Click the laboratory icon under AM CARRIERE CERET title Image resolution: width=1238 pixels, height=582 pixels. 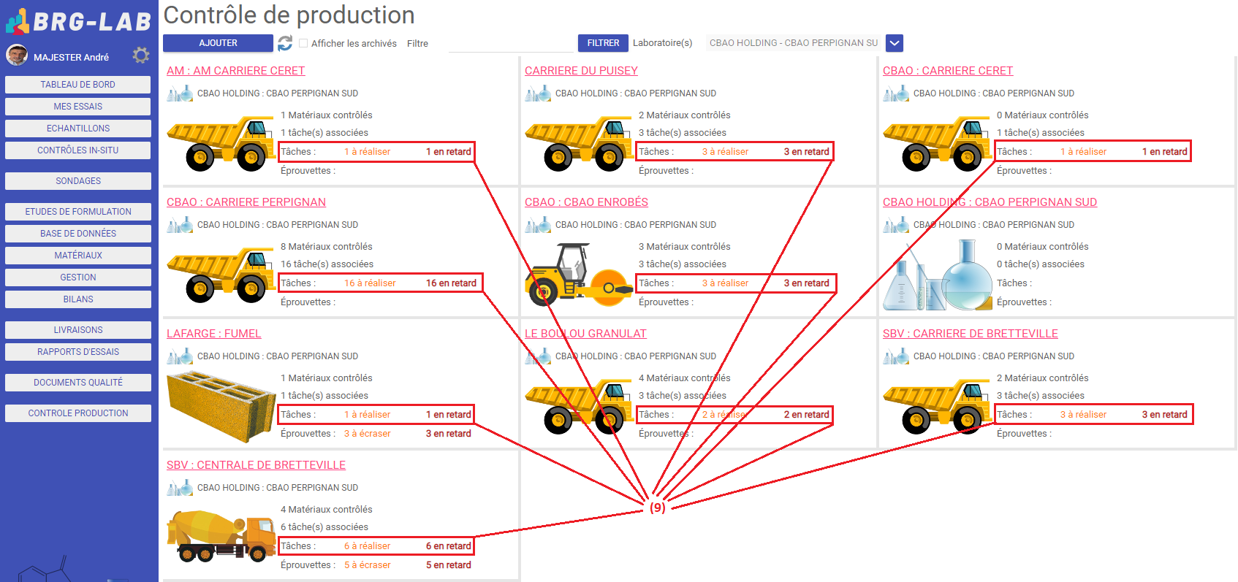click(x=180, y=93)
